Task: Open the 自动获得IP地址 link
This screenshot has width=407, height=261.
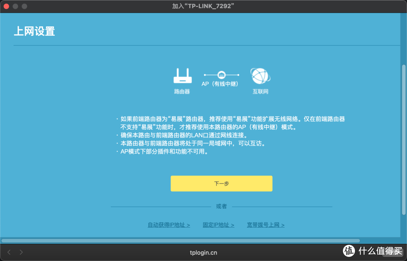Action: click(x=169, y=225)
